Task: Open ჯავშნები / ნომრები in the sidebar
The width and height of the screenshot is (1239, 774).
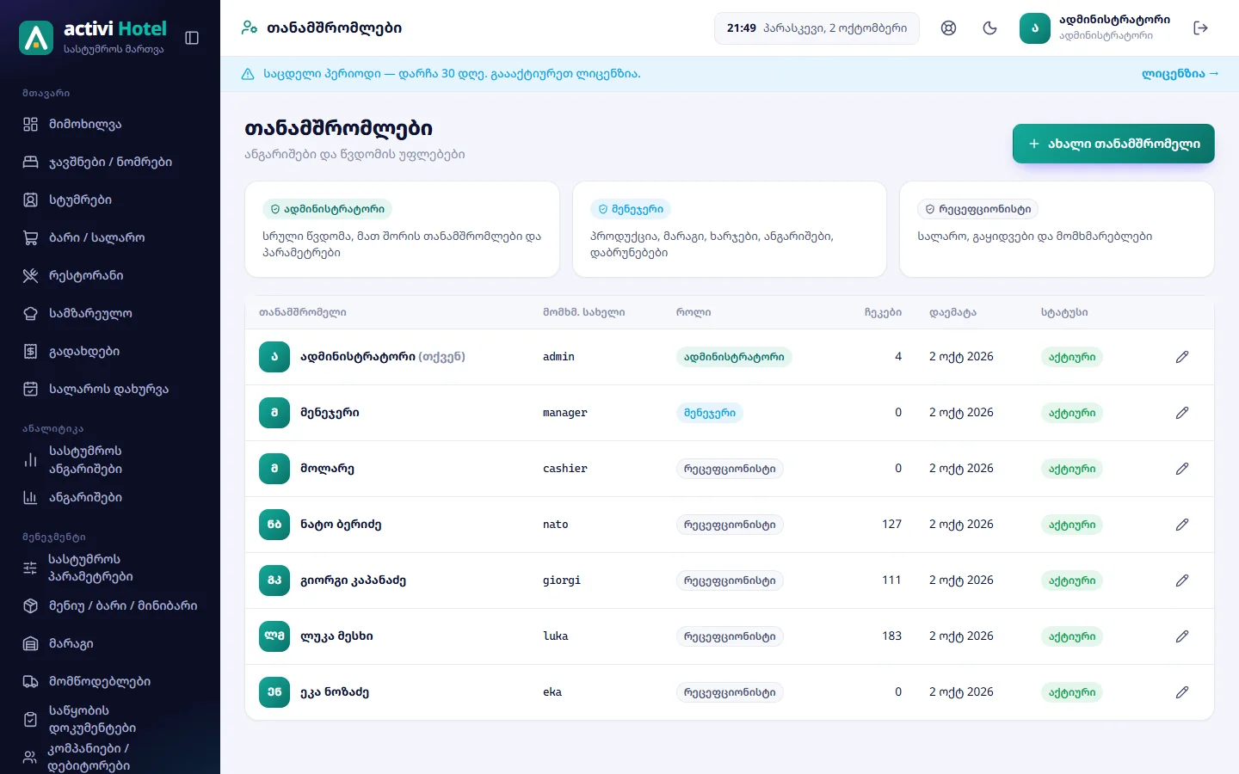Action: pos(110,162)
